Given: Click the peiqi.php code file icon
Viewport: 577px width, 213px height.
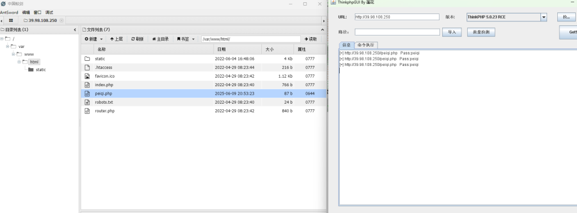Looking at the screenshot, I should 87,94.
